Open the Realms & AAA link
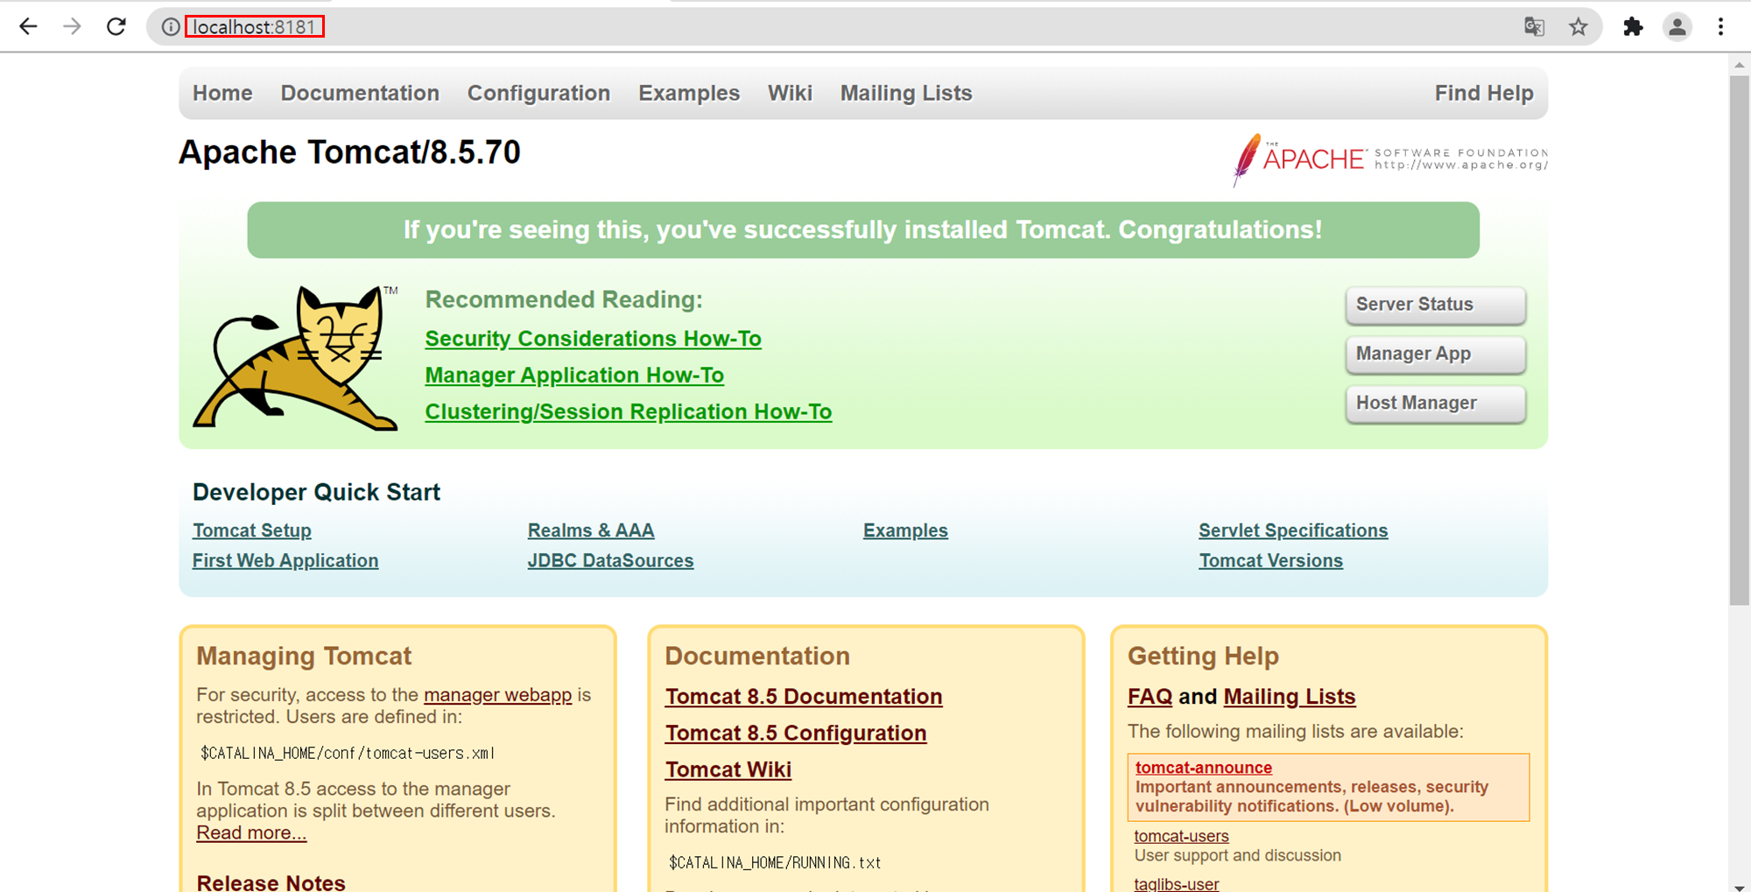Viewport: 1751px width, 892px height. tap(591, 530)
